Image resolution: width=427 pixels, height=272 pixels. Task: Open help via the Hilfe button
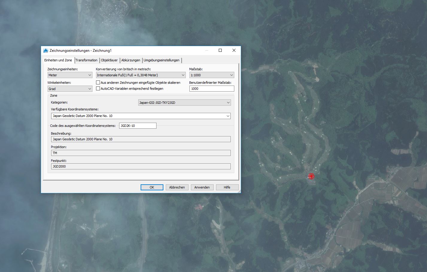pyautogui.click(x=227, y=187)
